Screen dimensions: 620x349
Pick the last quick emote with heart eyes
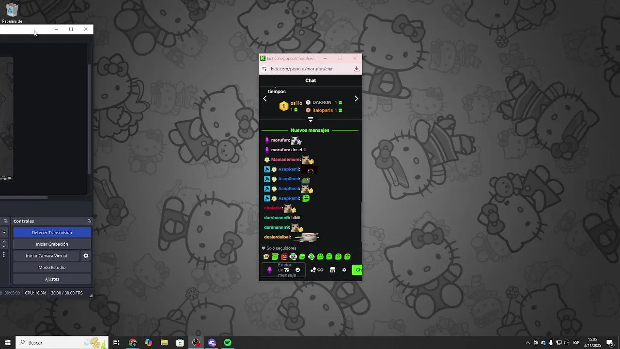pos(347,257)
